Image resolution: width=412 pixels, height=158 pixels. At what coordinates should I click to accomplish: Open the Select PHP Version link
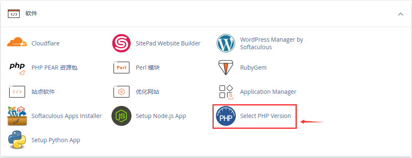(x=265, y=116)
